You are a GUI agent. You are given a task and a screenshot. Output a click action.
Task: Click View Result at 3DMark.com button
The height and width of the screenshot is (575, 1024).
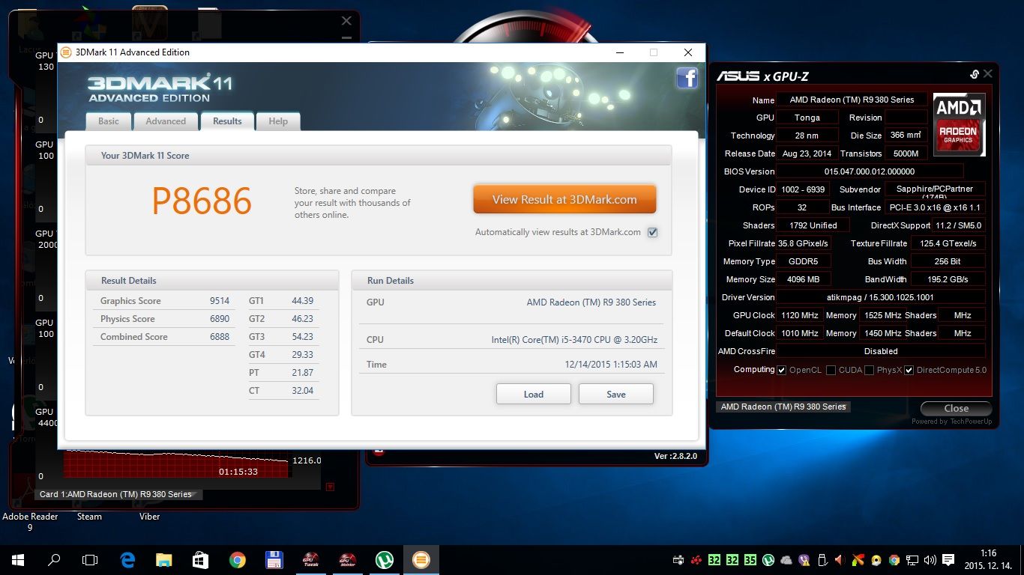click(x=564, y=200)
